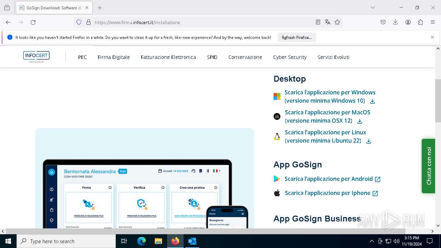Image resolution: width=441 pixels, height=248 pixels.
Task: Expand the list all tabs chevron
Action: [373, 8]
